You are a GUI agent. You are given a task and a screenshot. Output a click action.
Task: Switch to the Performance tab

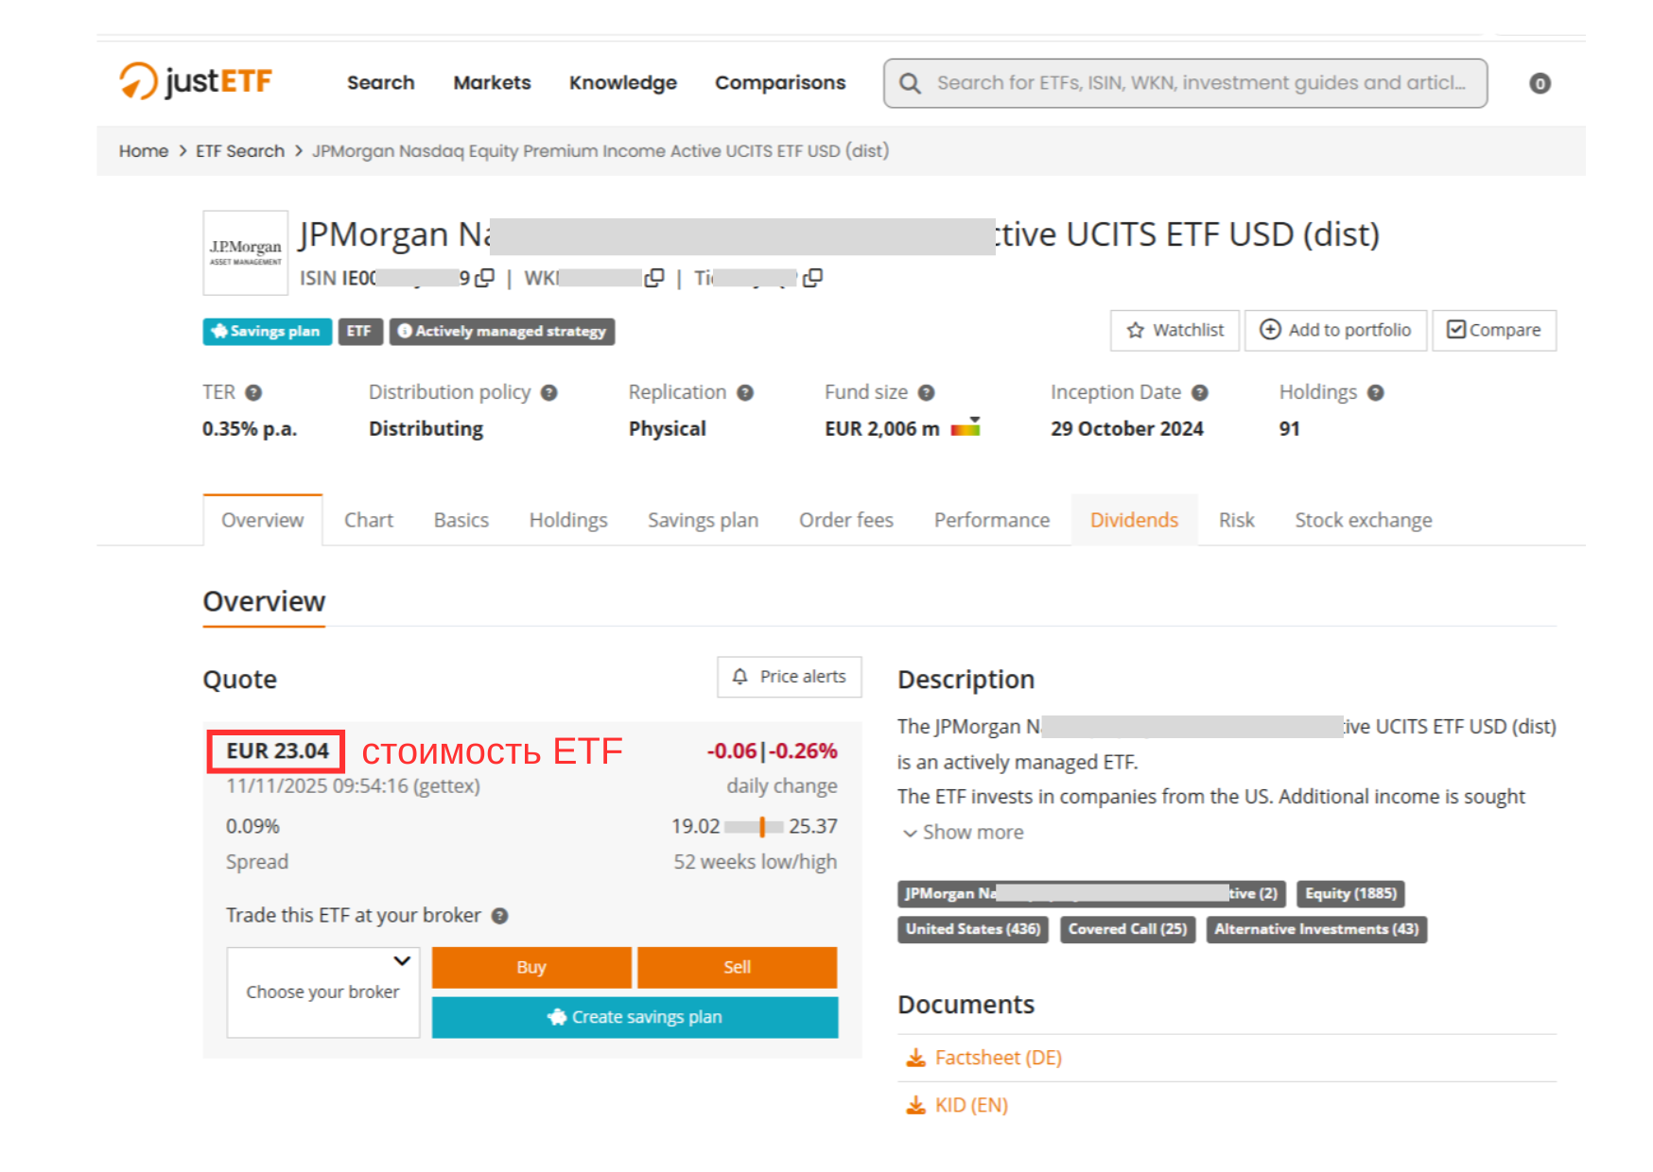pyautogui.click(x=992, y=520)
